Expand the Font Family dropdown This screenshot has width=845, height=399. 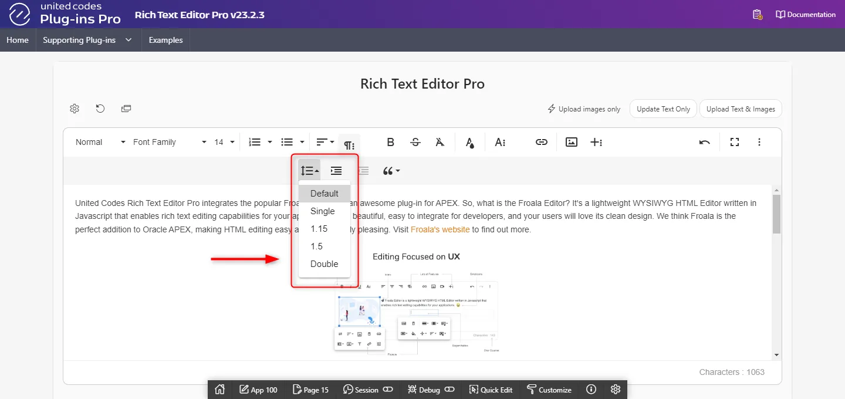click(170, 142)
